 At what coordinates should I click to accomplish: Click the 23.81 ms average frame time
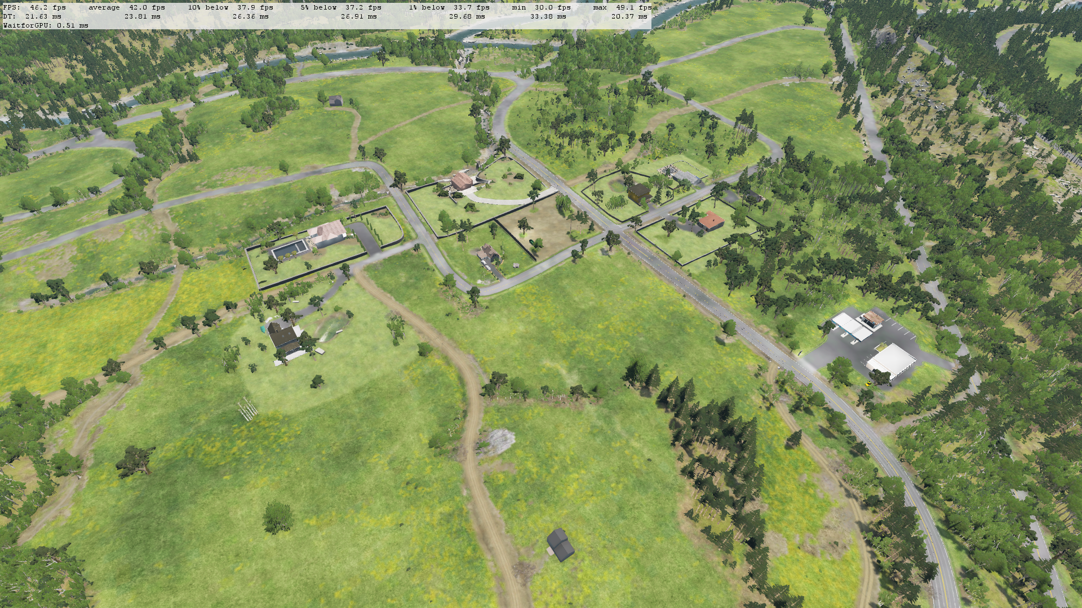pyautogui.click(x=142, y=16)
